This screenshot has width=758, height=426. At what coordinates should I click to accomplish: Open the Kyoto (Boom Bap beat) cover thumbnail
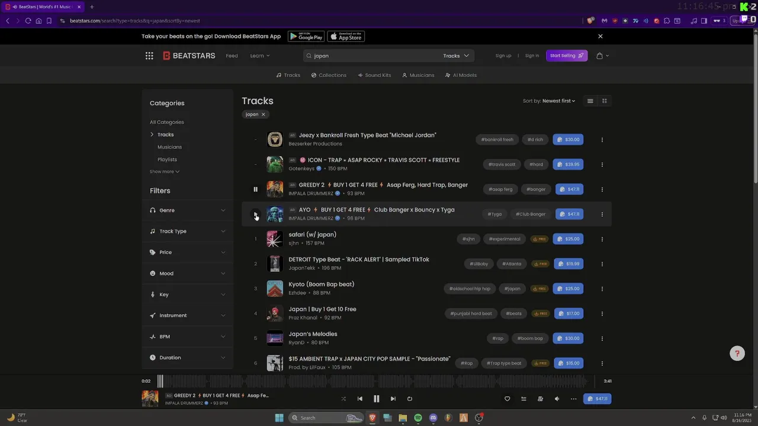point(275,289)
